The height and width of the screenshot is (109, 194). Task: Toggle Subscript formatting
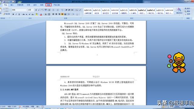[26, 14]
